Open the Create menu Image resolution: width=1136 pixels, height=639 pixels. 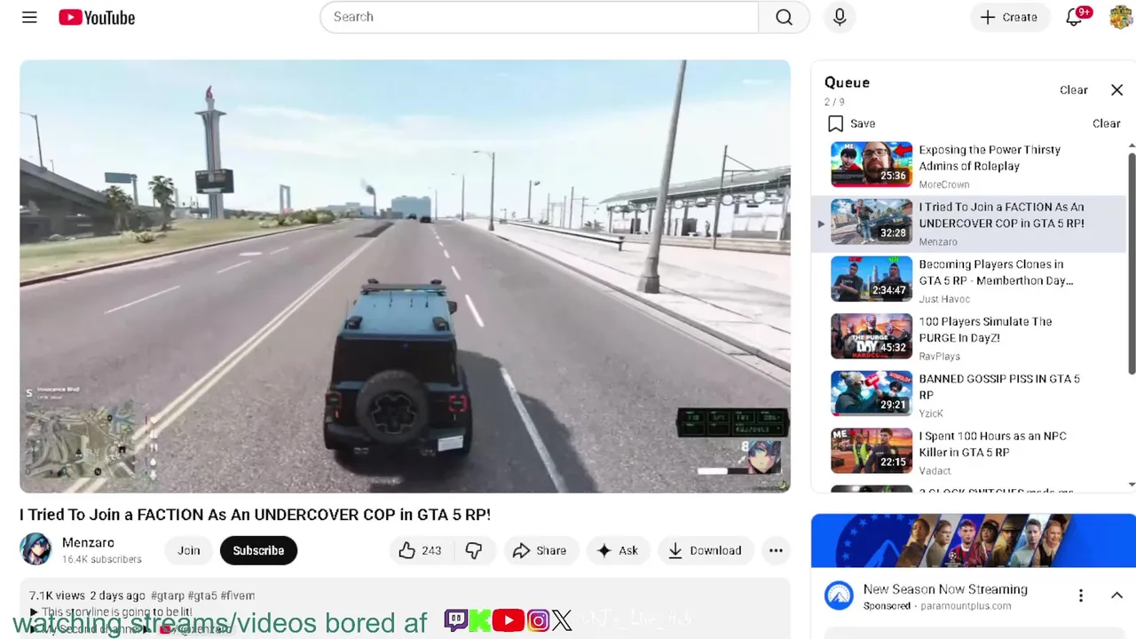[1008, 17]
